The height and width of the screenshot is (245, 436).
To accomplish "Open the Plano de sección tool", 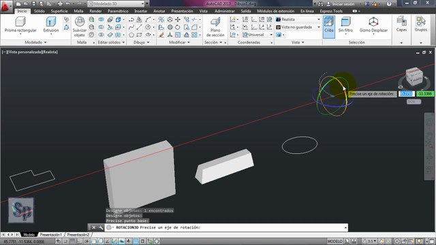I will [x=215, y=27].
